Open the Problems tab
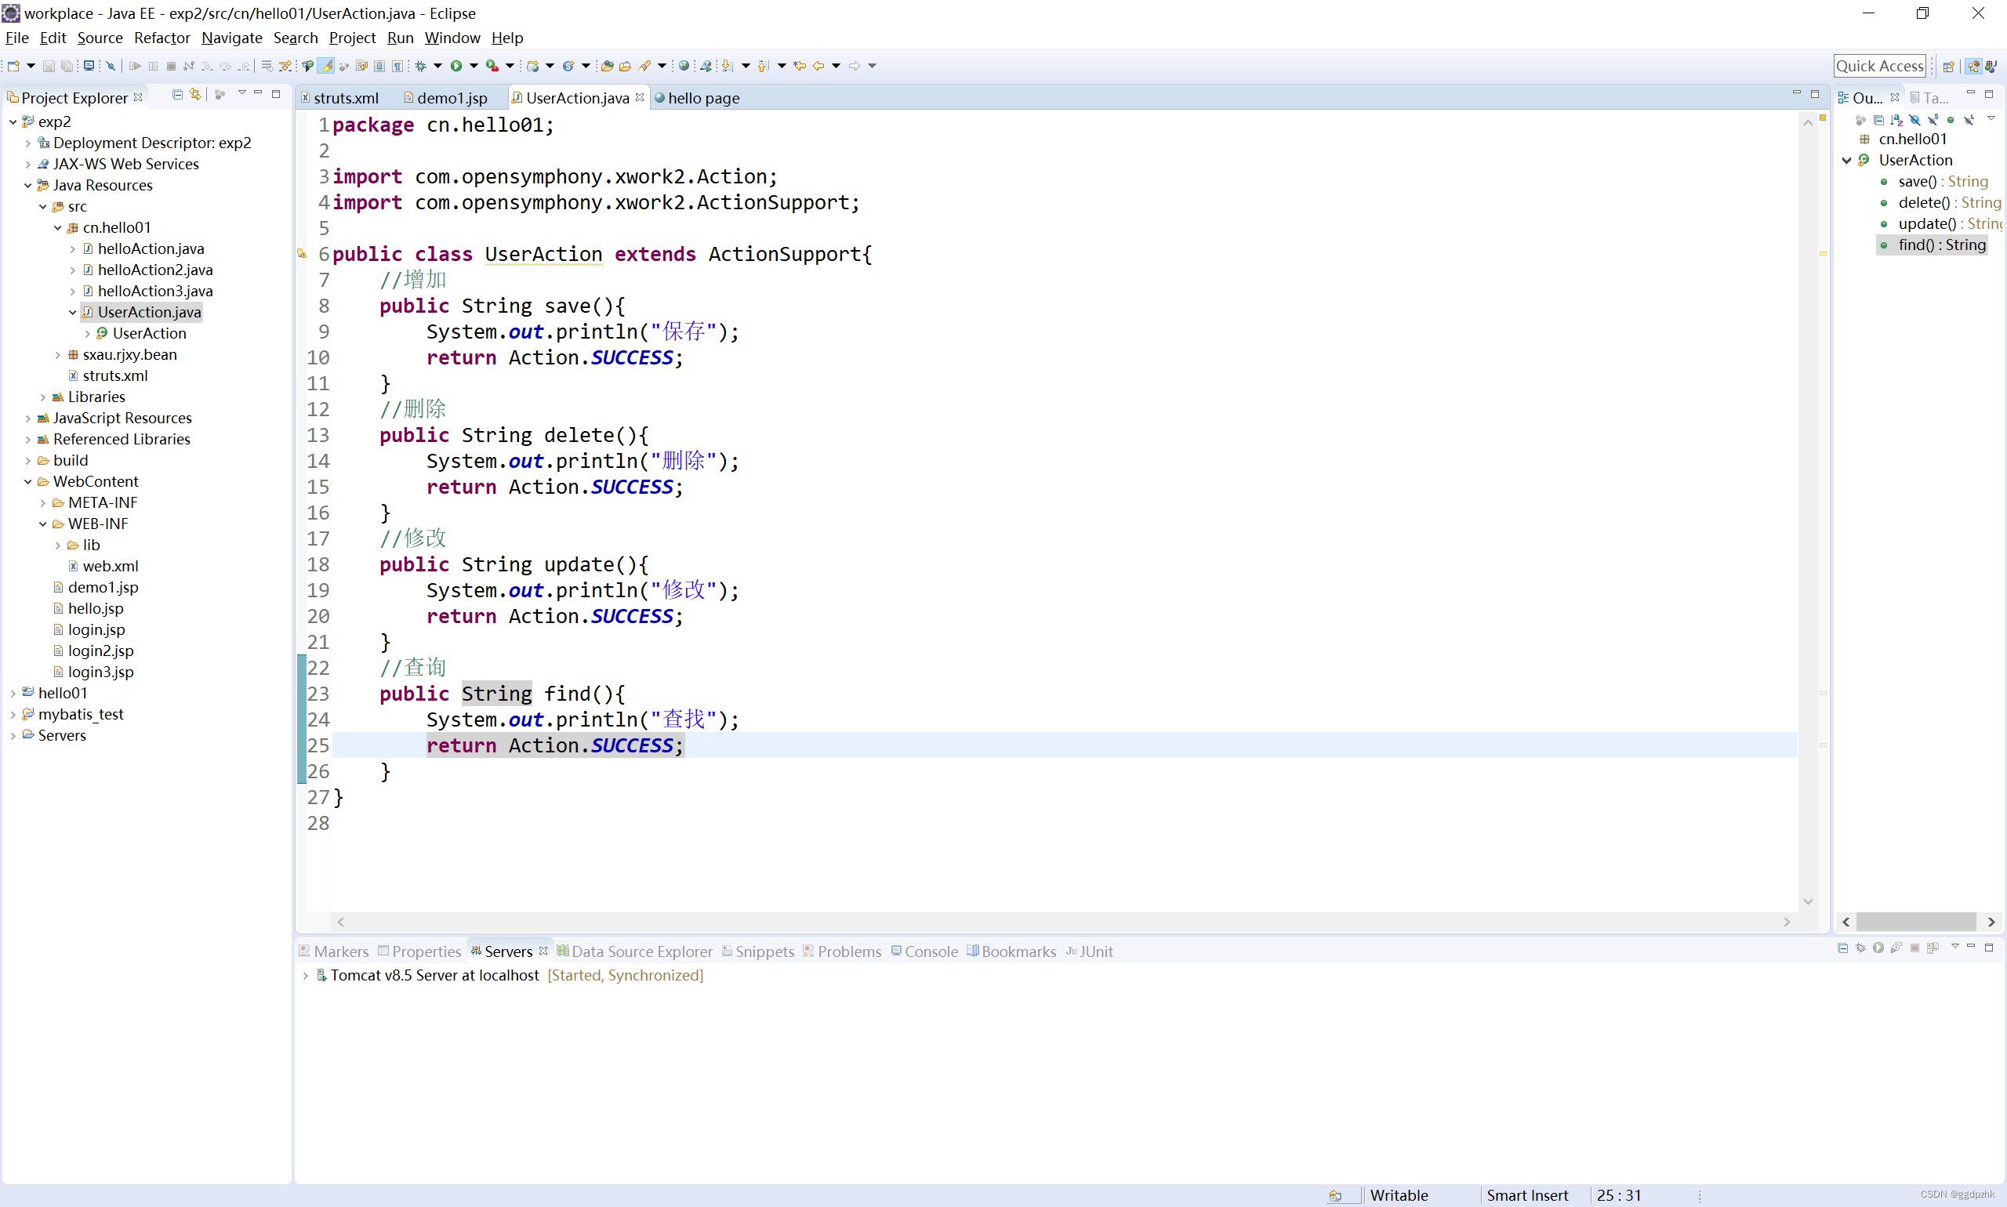This screenshot has width=2007, height=1207. (842, 951)
